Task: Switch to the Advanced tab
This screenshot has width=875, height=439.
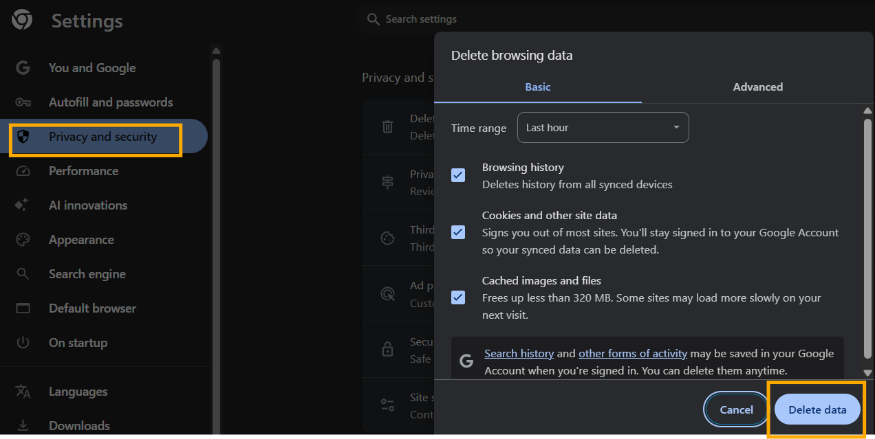Action: [x=757, y=87]
